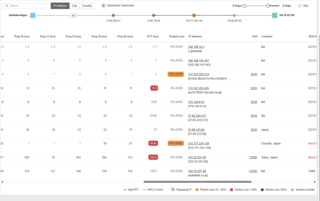Click the IP Address column header

click(x=195, y=37)
